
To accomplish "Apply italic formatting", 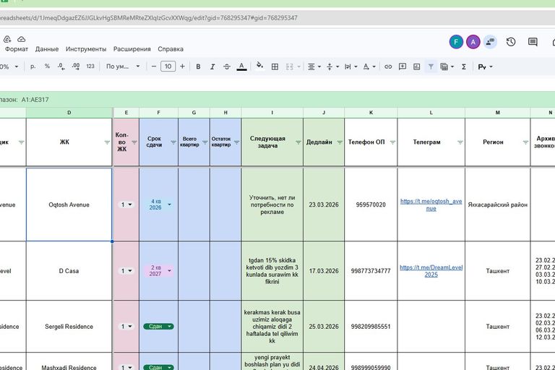I will point(212,66).
